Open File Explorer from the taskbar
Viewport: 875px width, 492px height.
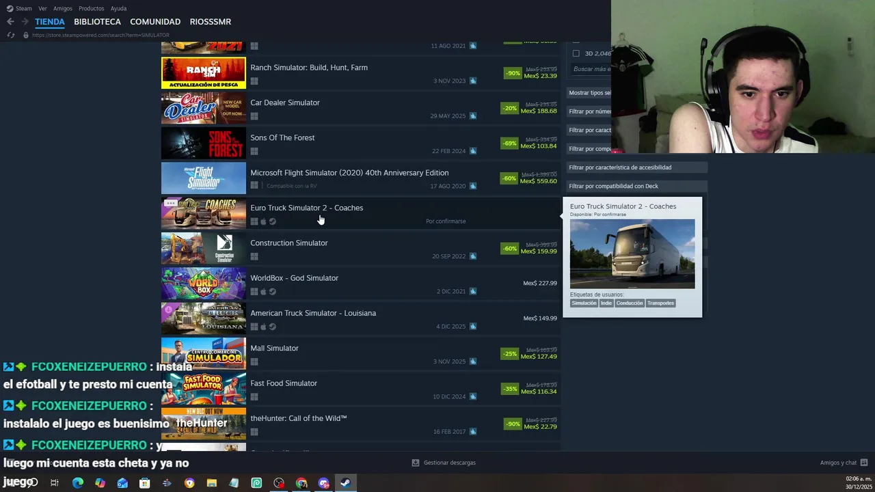(212, 483)
